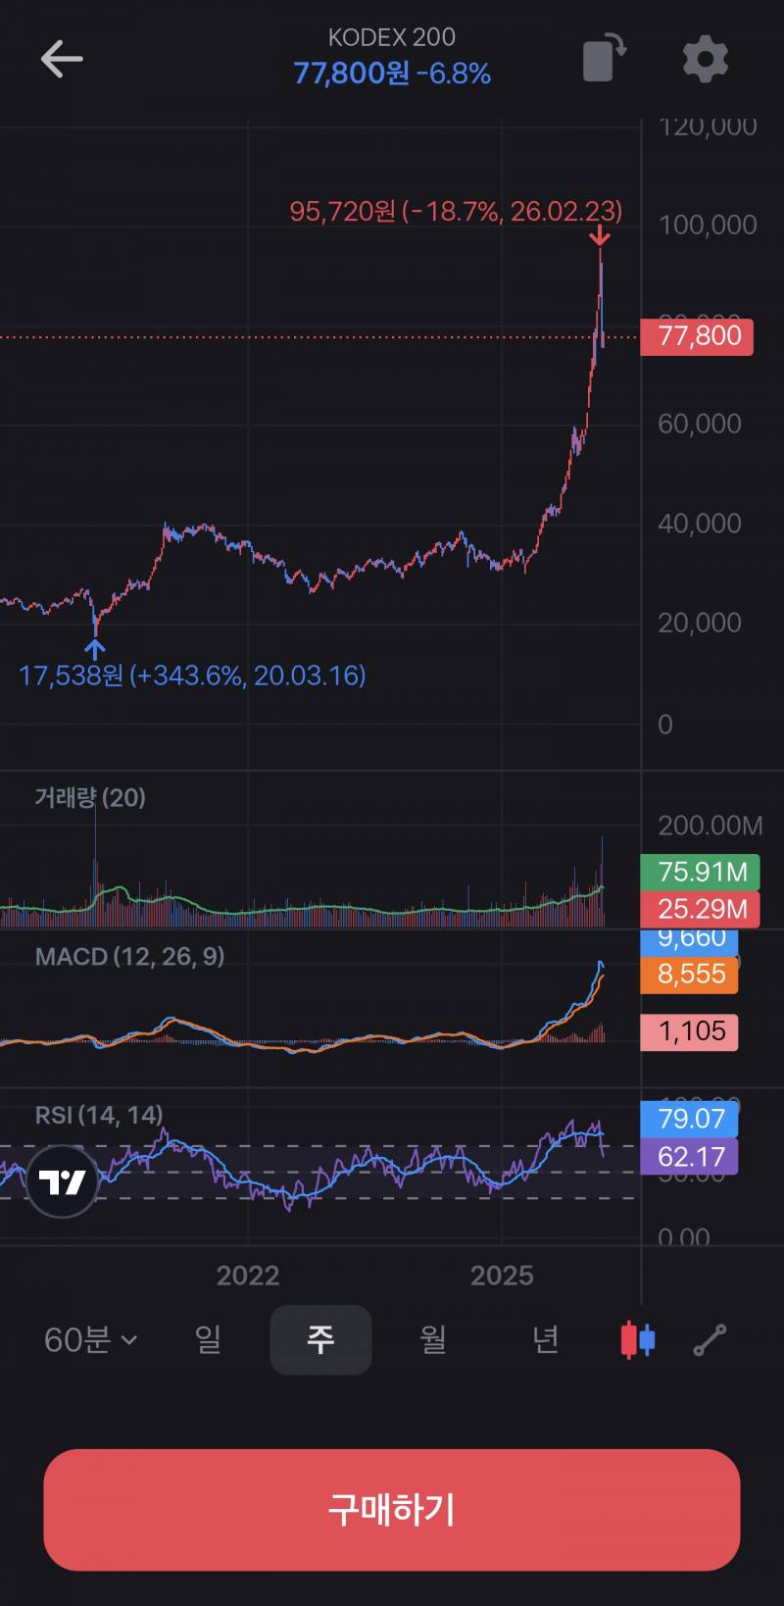Tap the orange 8,555 MACD signal tag
This screenshot has width=784, height=1606.
[x=689, y=975]
